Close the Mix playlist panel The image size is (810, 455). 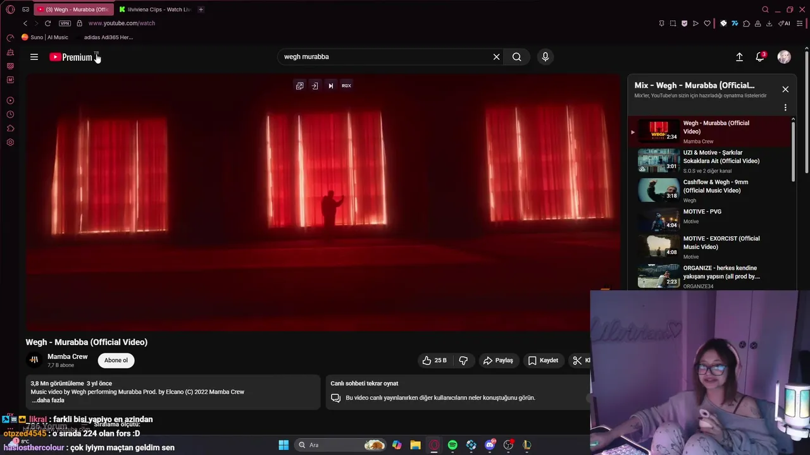(785, 89)
